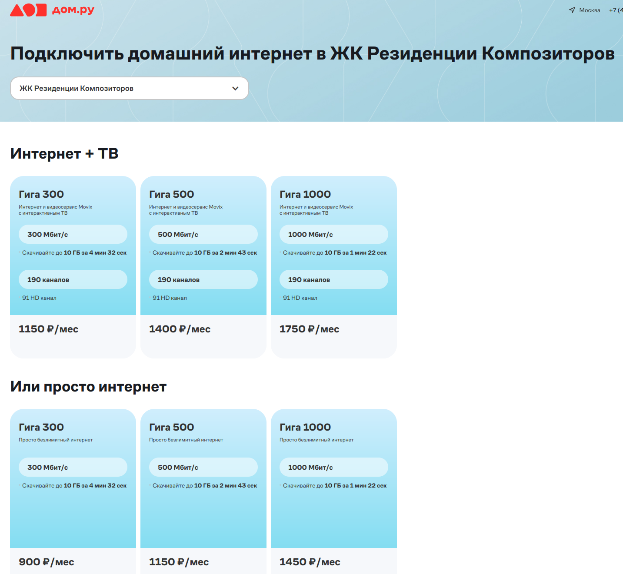This screenshot has height=574, width=623.
Task: Select the Гига 300 card title under Интернет + ТВ
Action: pyautogui.click(x=41, y=194)
